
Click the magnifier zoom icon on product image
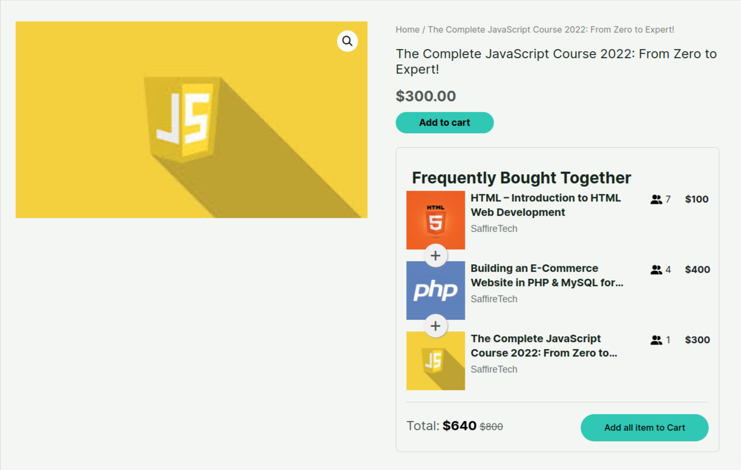tap(347, 41)
